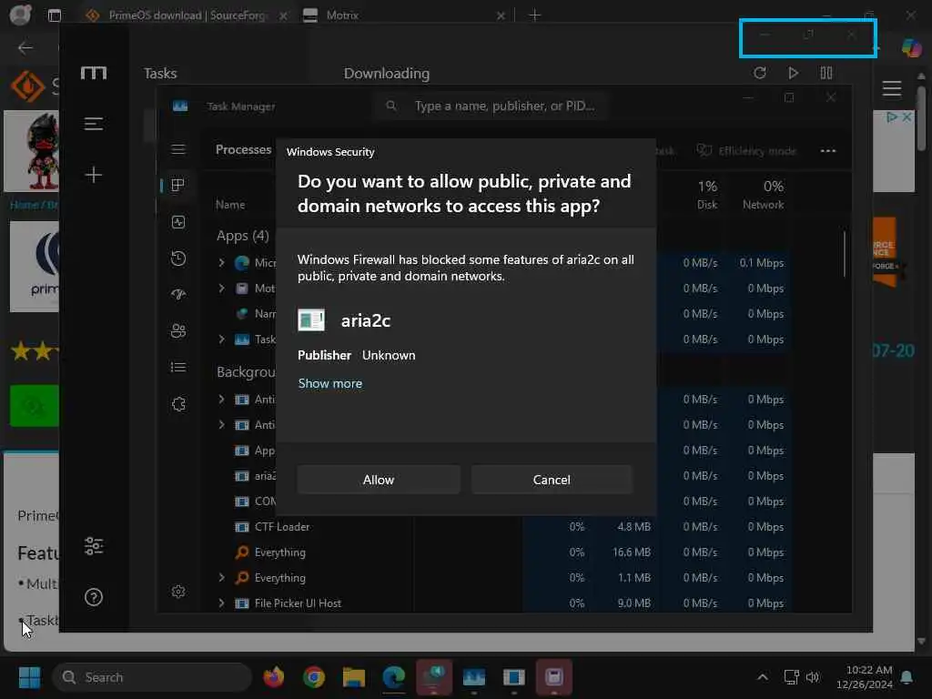932x699 pixels.
Task: Pause all Motrix tasks
Action: coord(826,73)
